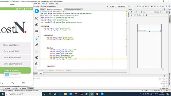Open the Windows Start menu
This screenshot has height=96, width=171.
coord(2,94)
